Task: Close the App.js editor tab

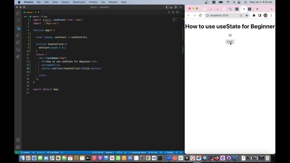Action: pos(39,12)
